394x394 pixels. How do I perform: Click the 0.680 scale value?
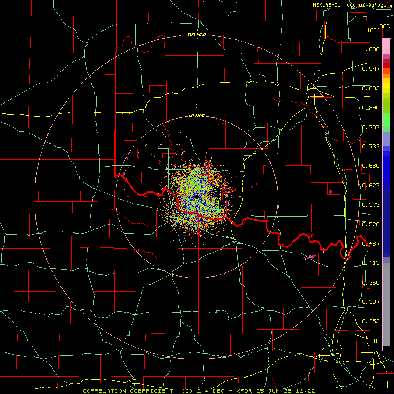coord(371,165)
